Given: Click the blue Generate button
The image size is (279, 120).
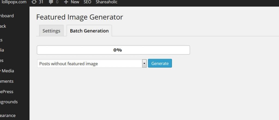Looking at the screenshot, I should [x=160, y=64].
